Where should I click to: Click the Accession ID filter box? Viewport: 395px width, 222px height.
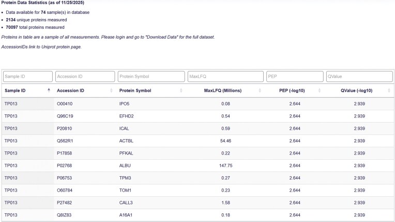[85, 77]
